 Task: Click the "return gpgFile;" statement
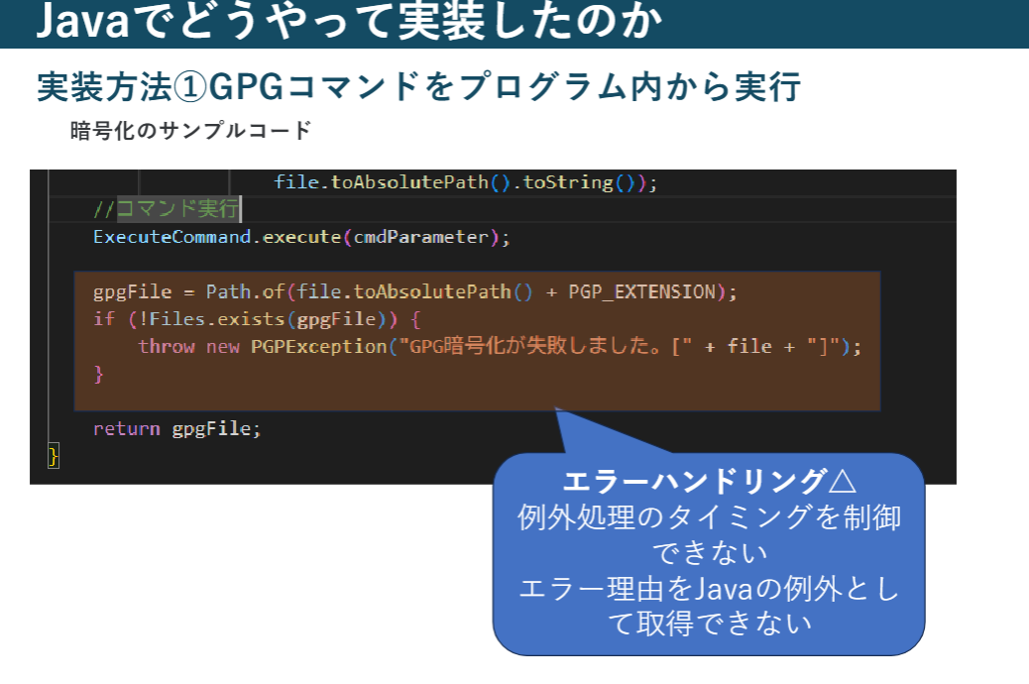coord(176,428)
